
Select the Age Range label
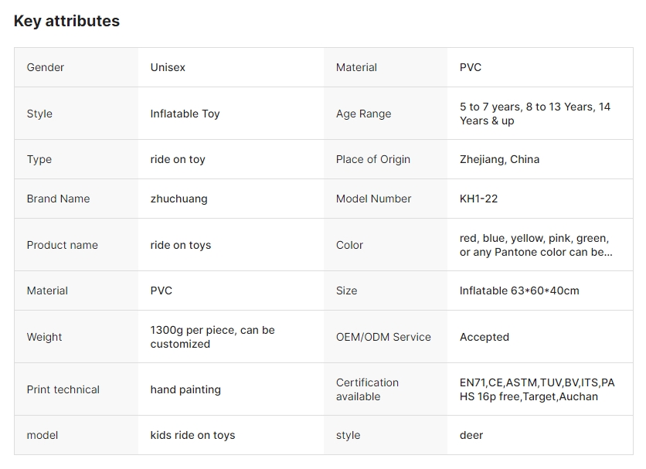pyautogui.click(x=363, y=114)
